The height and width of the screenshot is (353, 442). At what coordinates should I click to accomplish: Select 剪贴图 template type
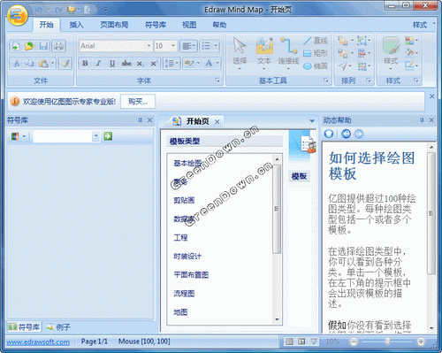point(184,200)
